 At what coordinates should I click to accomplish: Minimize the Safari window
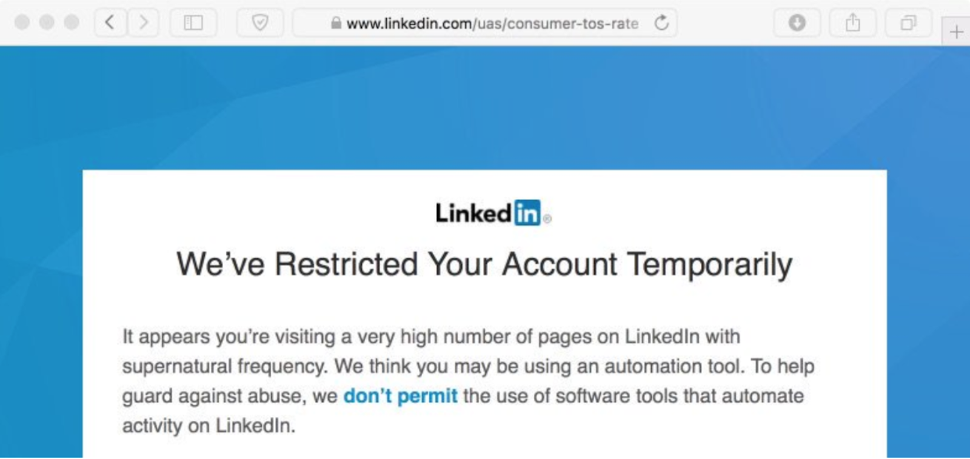pos(47,22)
